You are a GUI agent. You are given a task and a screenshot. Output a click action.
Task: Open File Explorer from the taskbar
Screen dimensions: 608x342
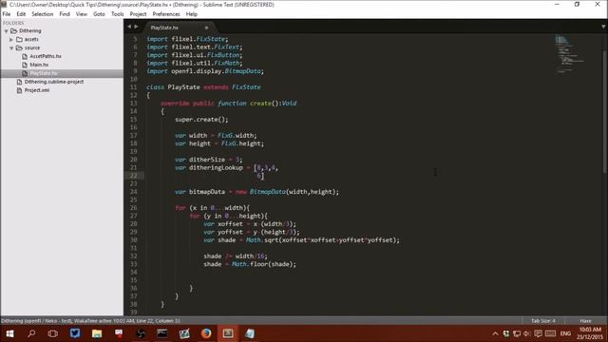(x=97, y=333)
